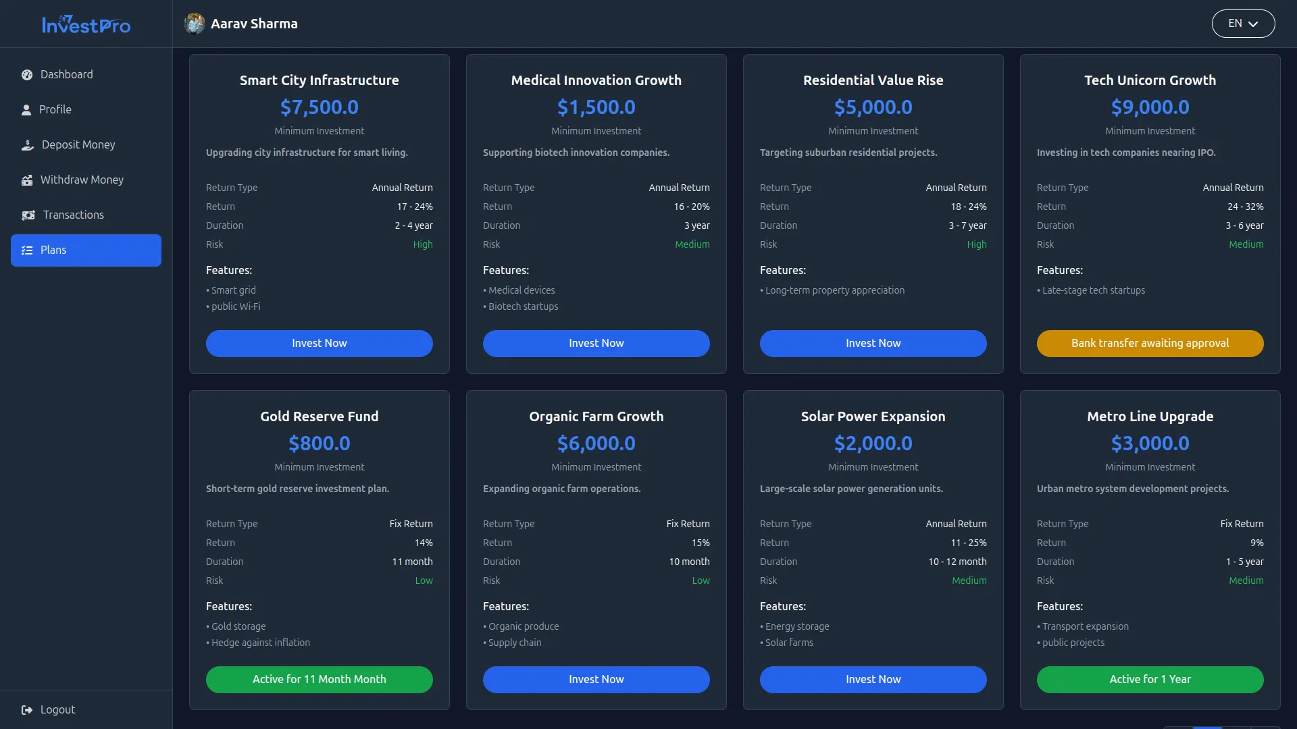Viewport: 1297px width, 729px height.
Task: Open Transactions via its sidebar icon
Action: [x=27, y=215]
